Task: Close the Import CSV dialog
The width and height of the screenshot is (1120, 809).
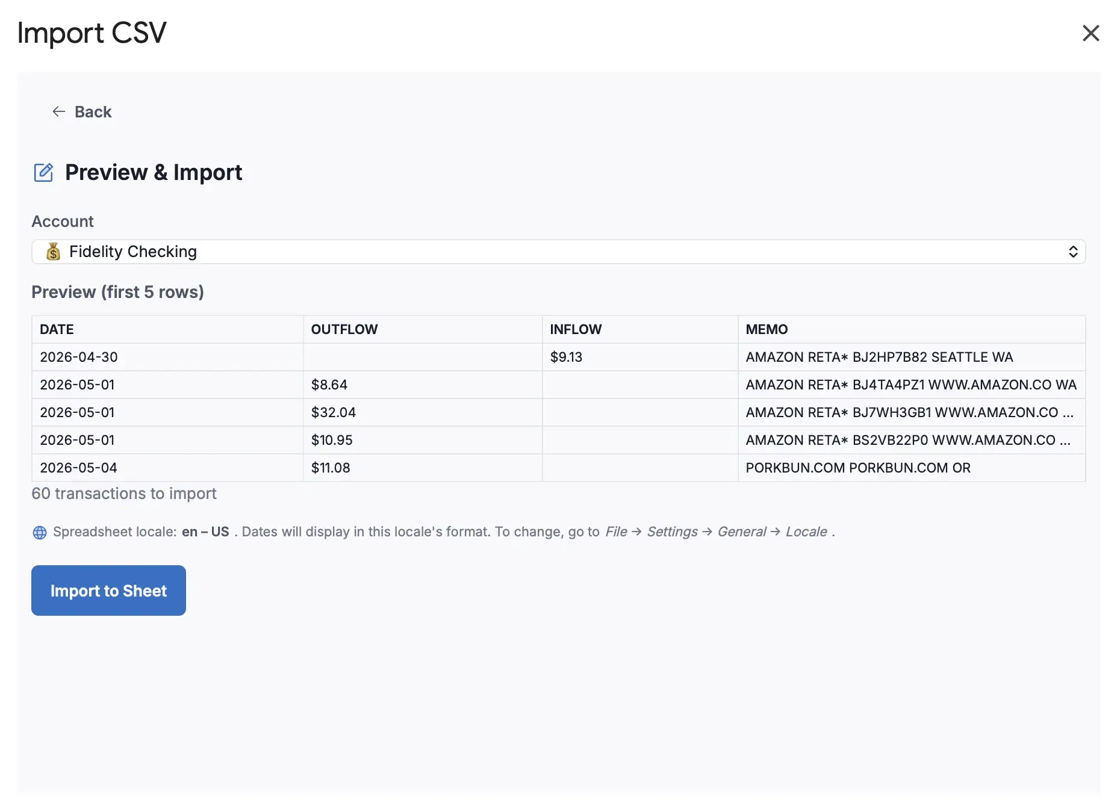Action: tap(1090, 33)
